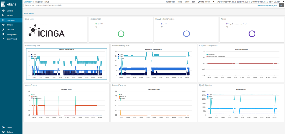Step time range backward arrow

[x=214, y=2]
